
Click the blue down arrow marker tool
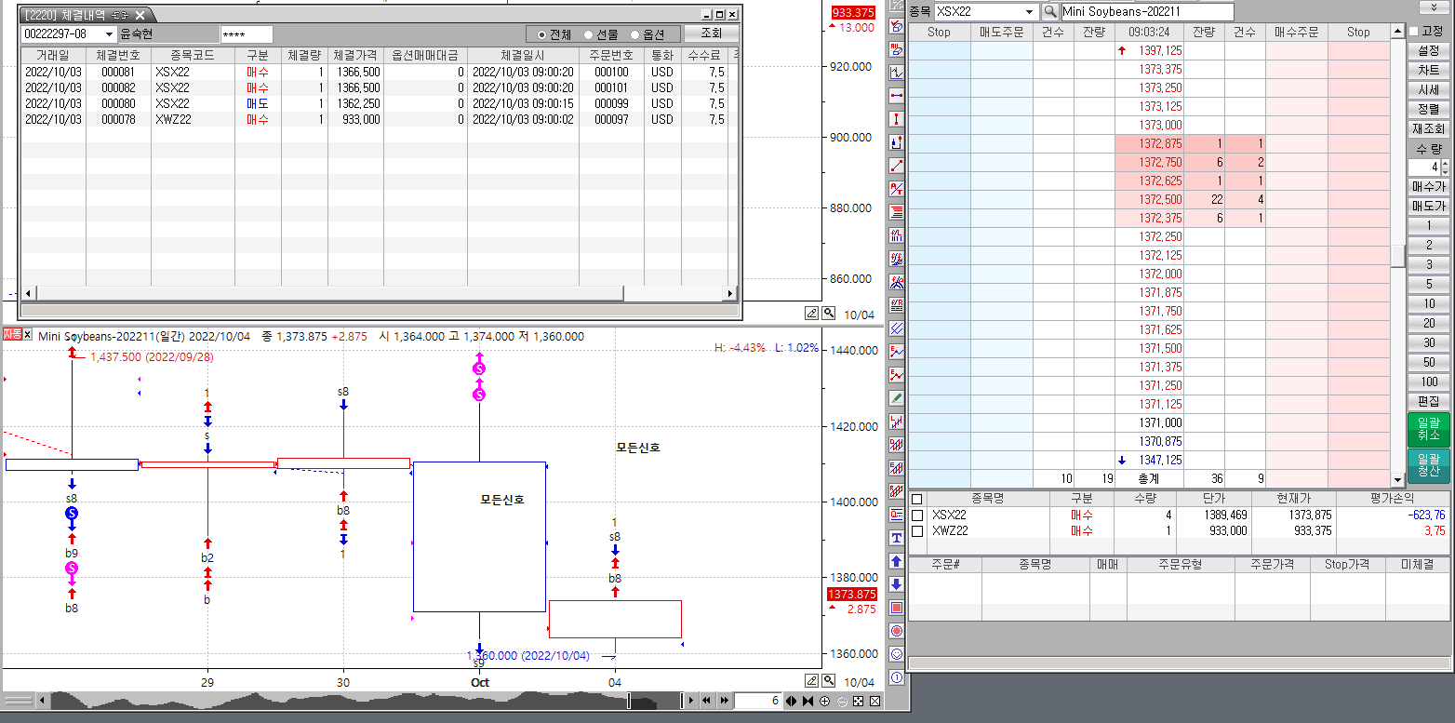897,584
